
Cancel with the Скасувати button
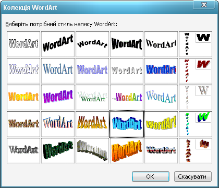pos(193,177)
